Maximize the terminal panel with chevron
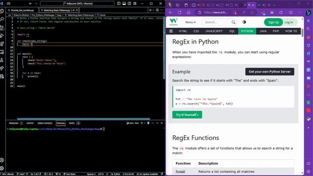Viewport: 313px width, 176px height. pos(157,123)
